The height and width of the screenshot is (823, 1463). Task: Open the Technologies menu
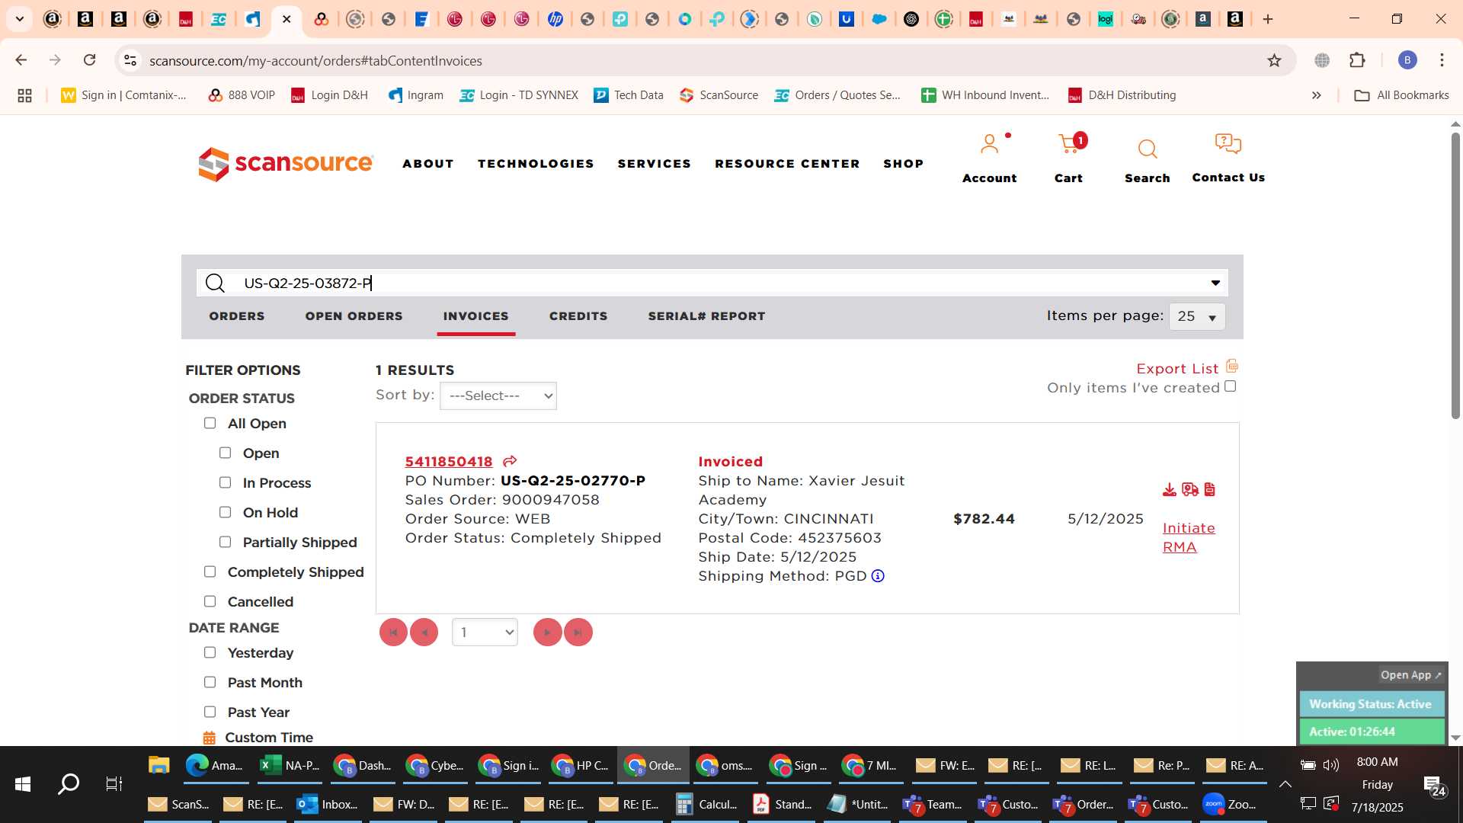(x=536, y=164)
